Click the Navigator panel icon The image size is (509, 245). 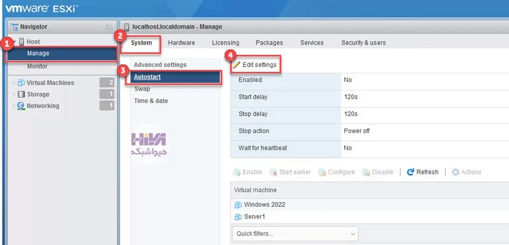14,27
